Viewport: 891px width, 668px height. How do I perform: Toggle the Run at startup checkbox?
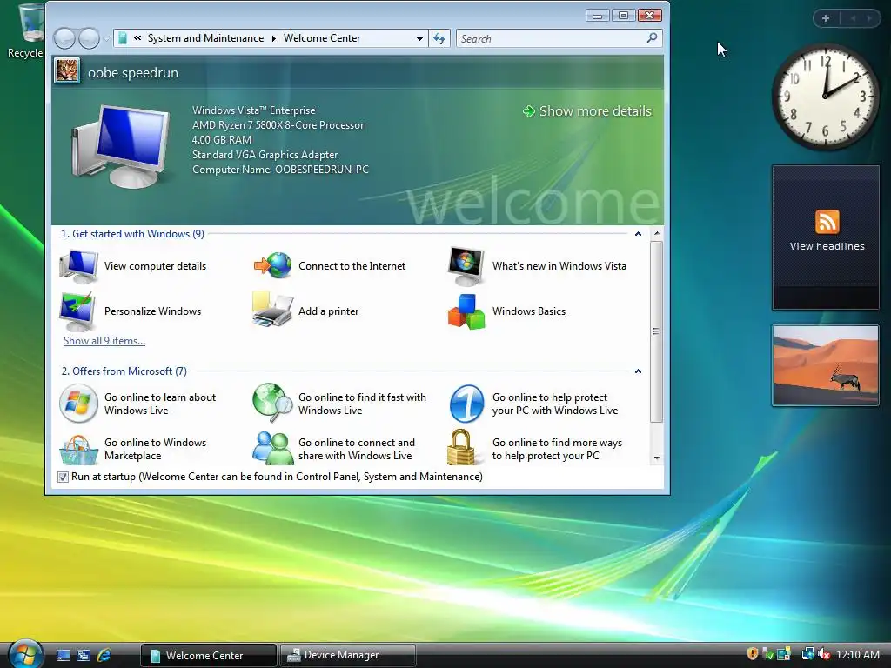(x=63, y=478)
